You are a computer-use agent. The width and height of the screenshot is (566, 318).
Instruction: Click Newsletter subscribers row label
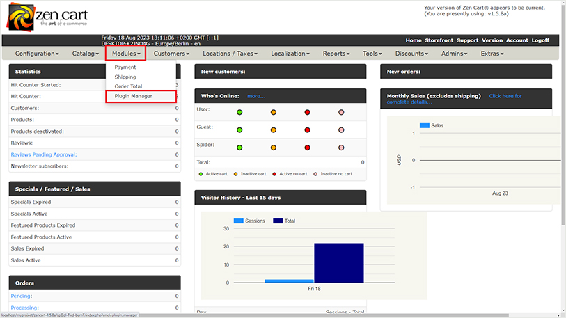point(40,166)
